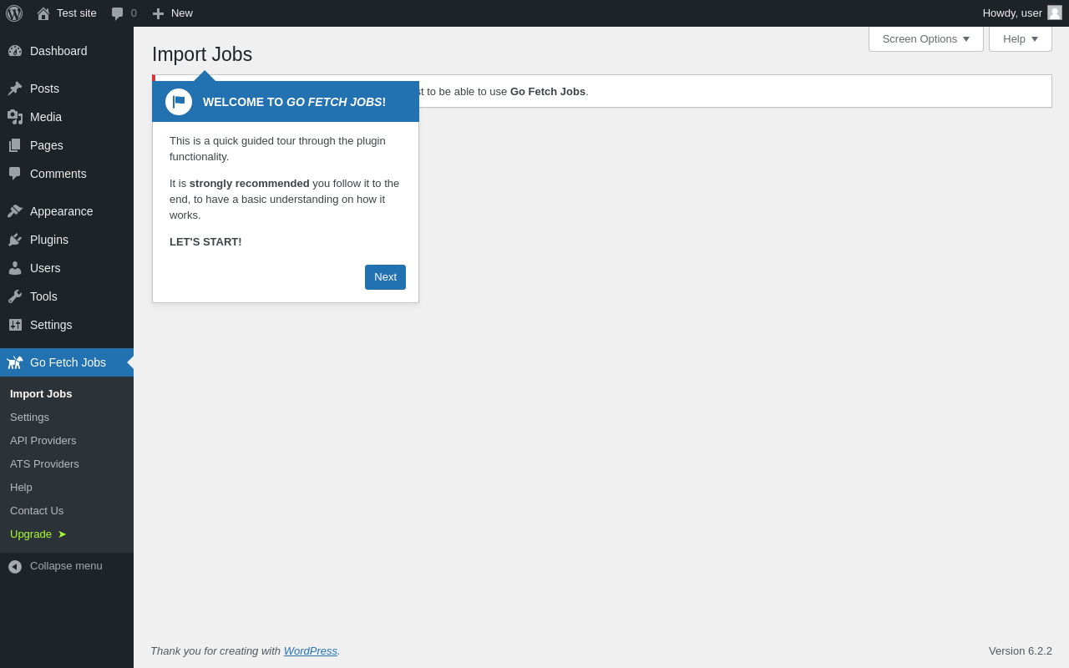Click the comments bubble icon in admin bar
The image size is (1069, 668).
pos(117,13)
